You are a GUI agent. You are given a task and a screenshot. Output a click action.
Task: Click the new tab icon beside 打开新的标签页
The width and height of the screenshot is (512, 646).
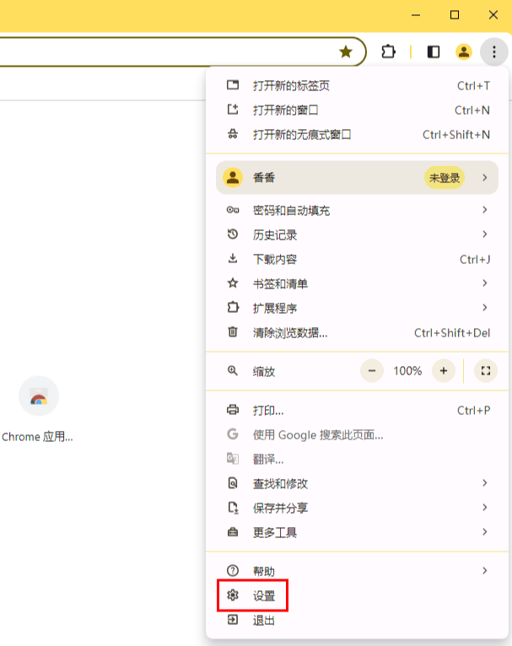pos(233,85)
